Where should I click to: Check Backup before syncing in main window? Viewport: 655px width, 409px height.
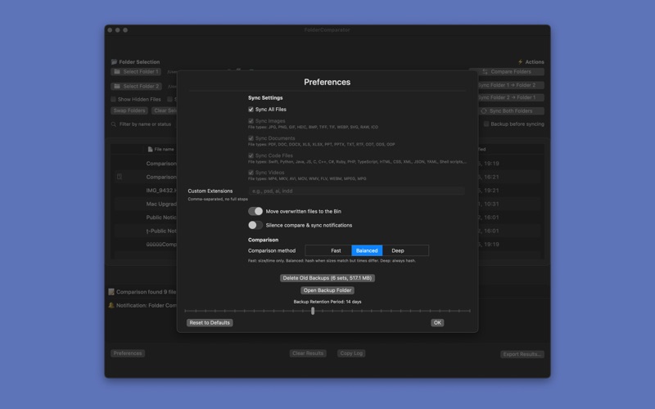pyautogui.click(x=486, y=124)
